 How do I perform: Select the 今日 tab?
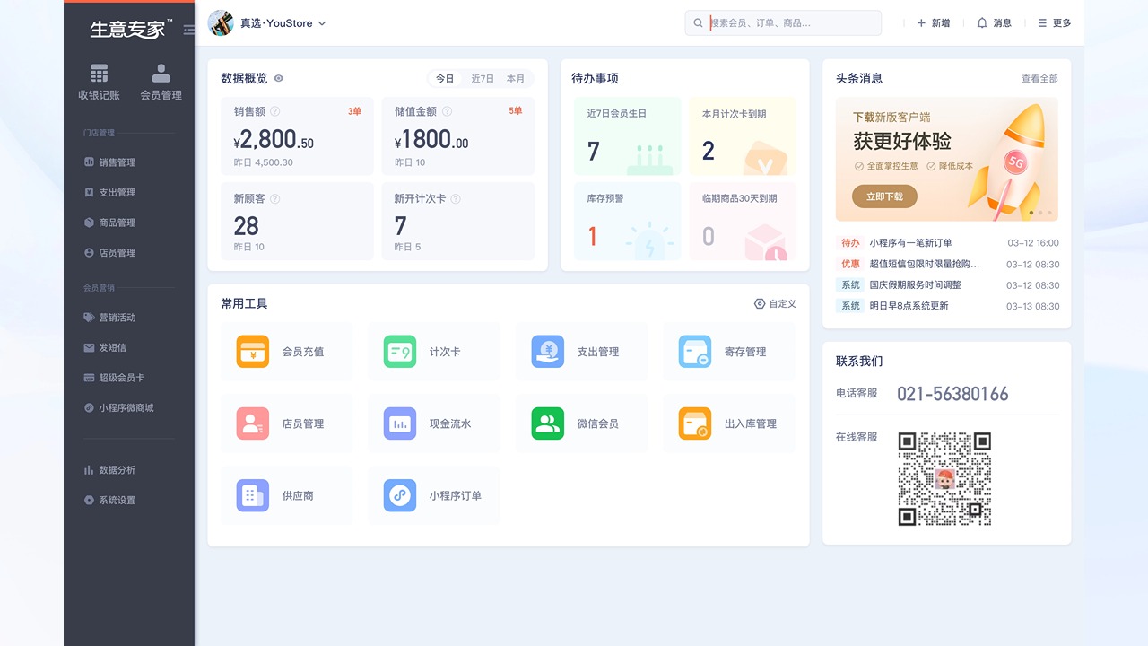(445, 79)
